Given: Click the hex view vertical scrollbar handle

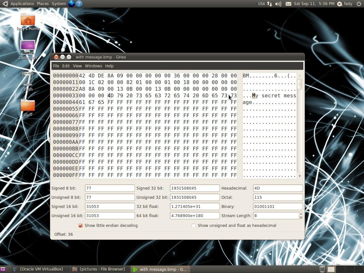Looking at the screenshot, I should [300, 84].
